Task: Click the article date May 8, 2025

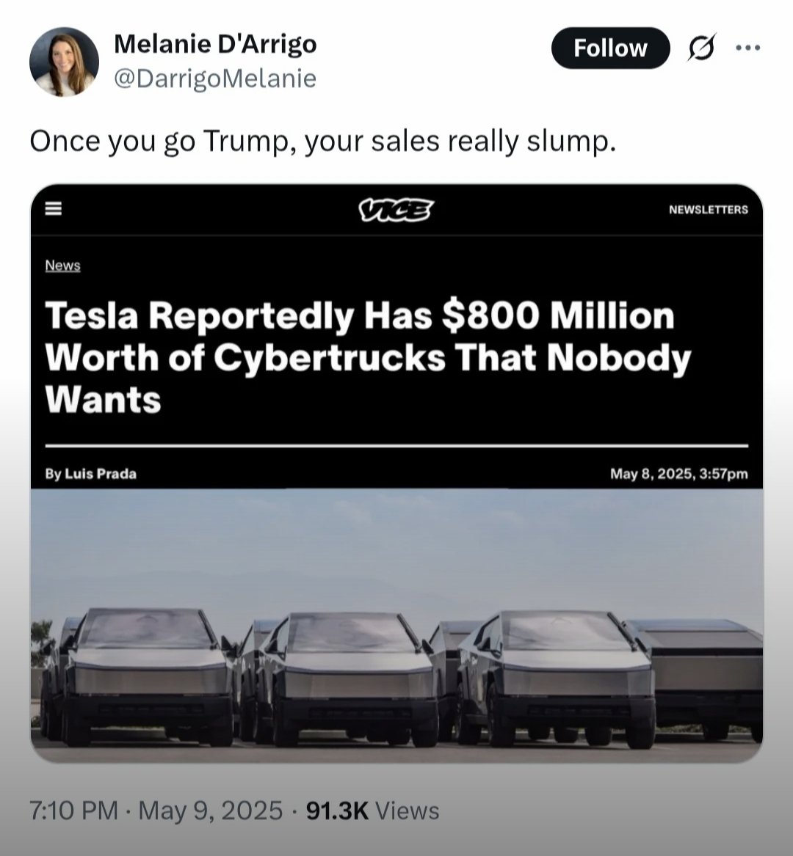Action: (x=678, y=474)
